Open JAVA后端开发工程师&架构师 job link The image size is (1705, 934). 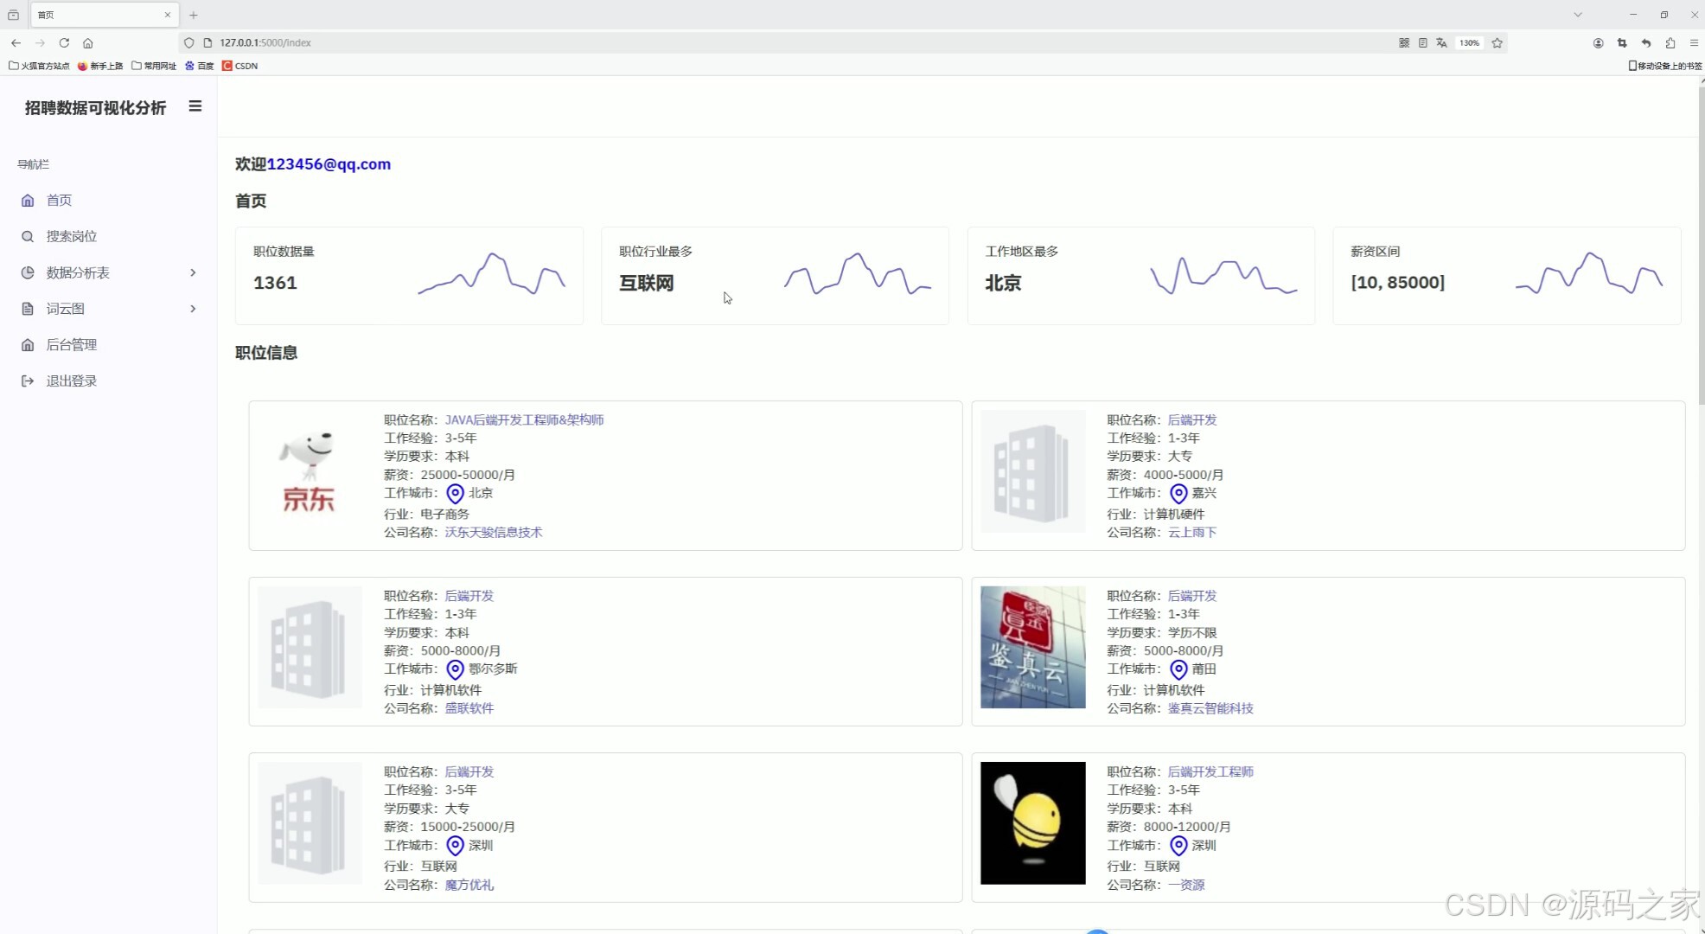[x=524, y=420]
